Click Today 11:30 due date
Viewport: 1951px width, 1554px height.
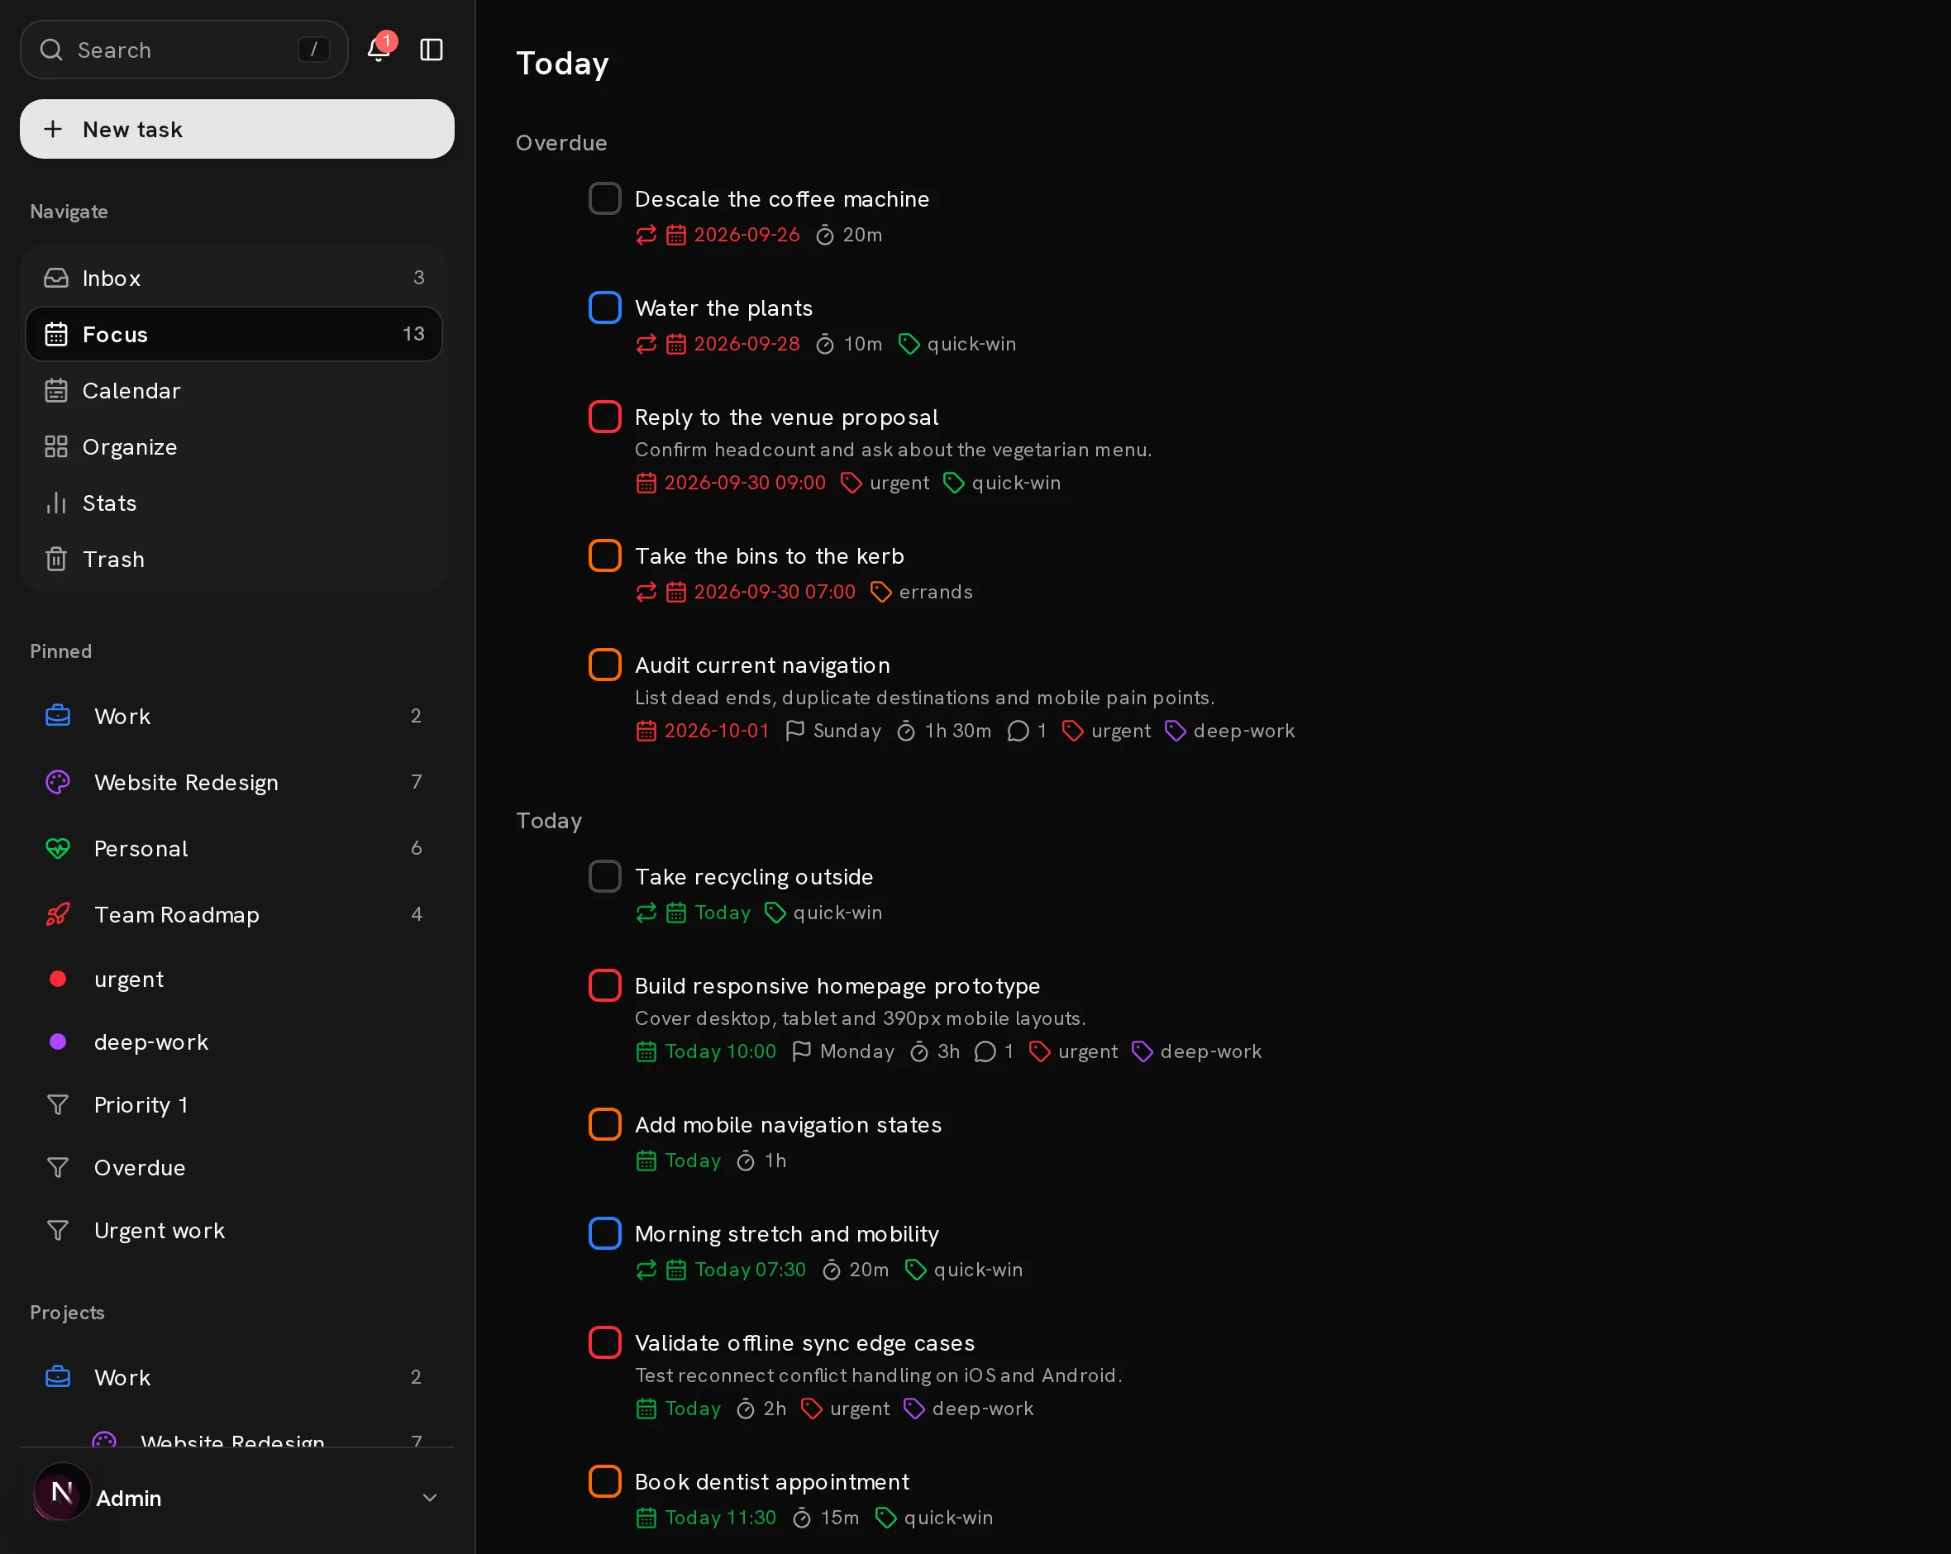pos(720,1518)
